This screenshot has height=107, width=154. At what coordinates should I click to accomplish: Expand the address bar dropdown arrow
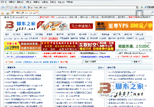pyautogui.click(x=137, y=7)
